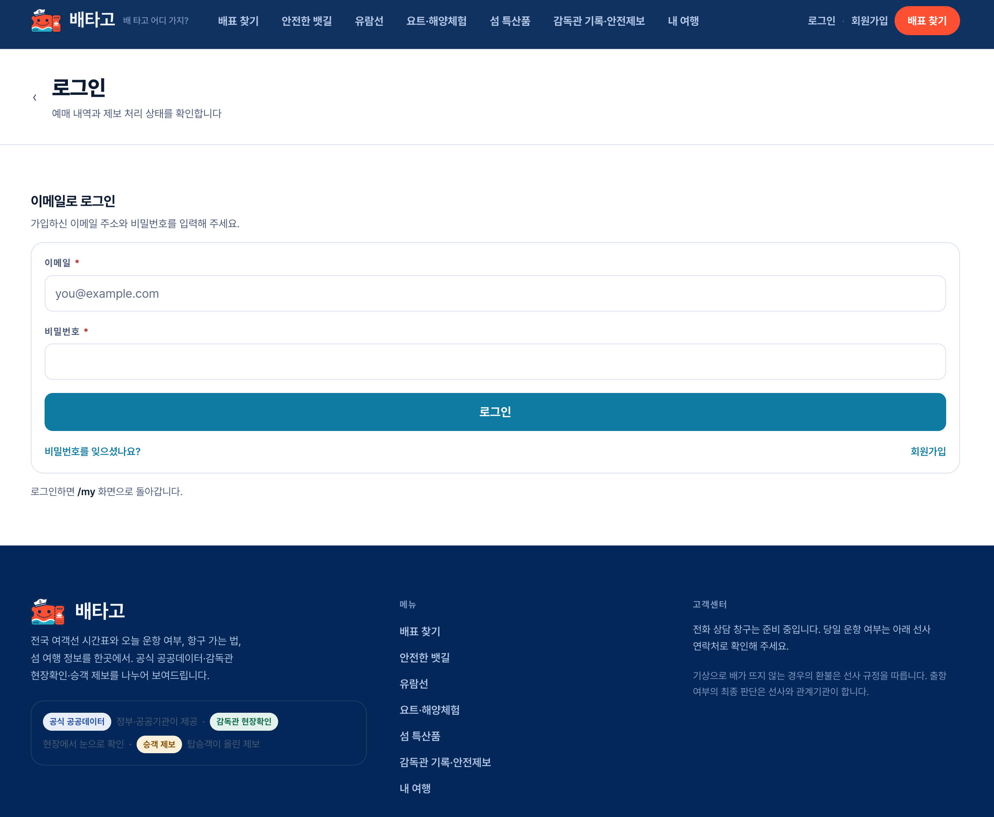Open 감독관 기록·안전제보 header menu item
994x817 pixels.
tap(599, 21)
